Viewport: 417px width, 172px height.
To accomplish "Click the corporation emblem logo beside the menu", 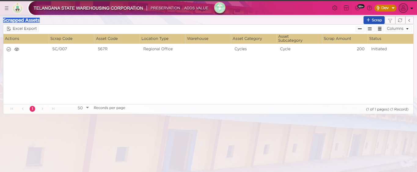I will [x=18, y=8].
